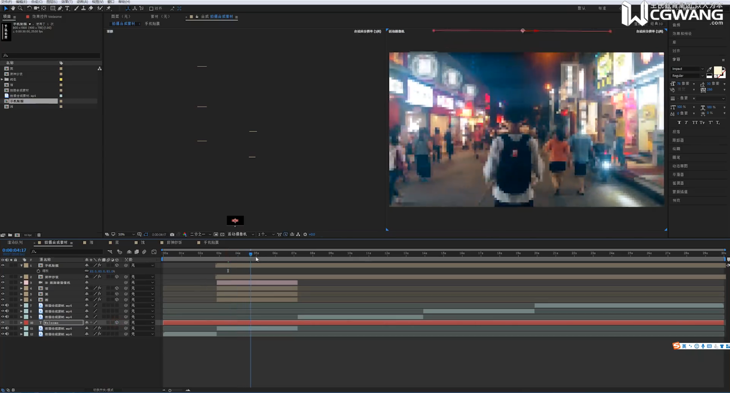Image resolution: width=730 pixels, height=393 pixels.
Task: Toggle scale stopwatch under layer 1
Action: point(39,271)
